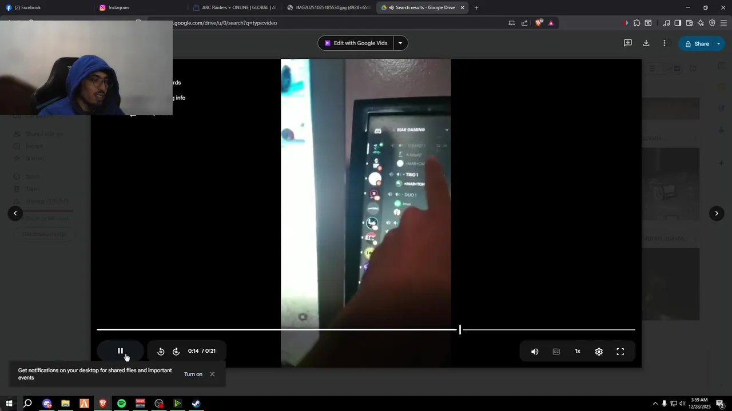
Task: Open File Explorer from taskbar
Action: point(65,404)
